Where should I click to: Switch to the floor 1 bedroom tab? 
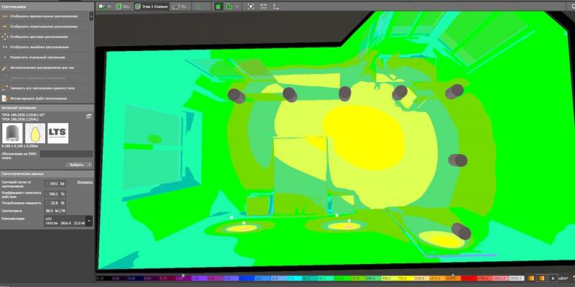(151, 6)
